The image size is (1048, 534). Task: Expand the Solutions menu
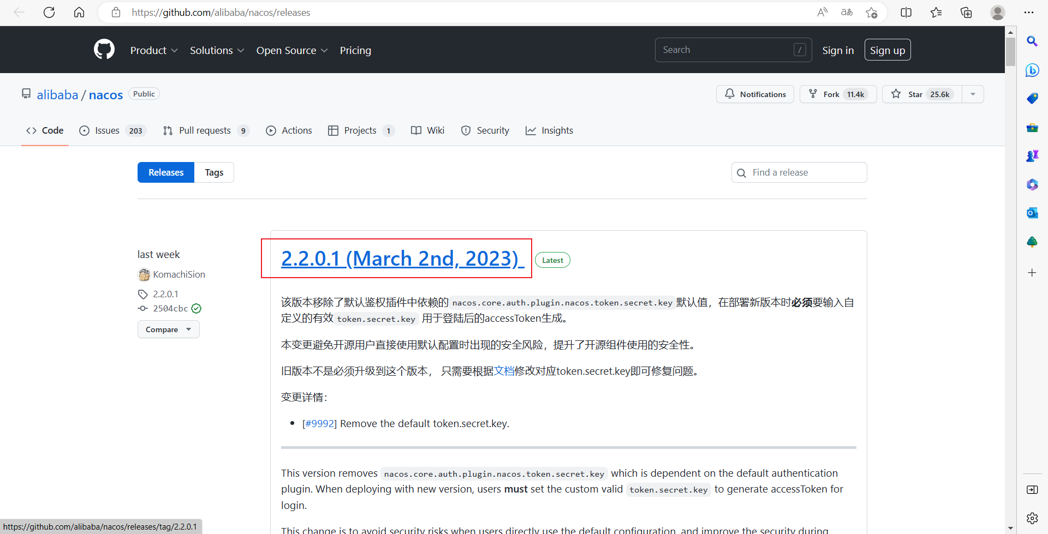coord(217,50)
